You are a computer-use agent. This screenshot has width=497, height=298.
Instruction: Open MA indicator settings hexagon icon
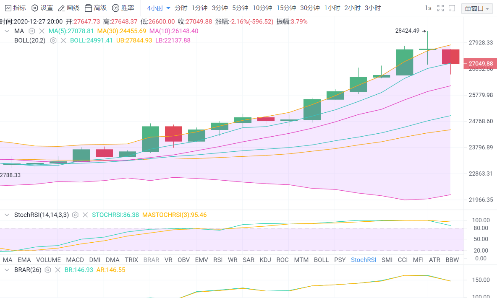point(32,31)
